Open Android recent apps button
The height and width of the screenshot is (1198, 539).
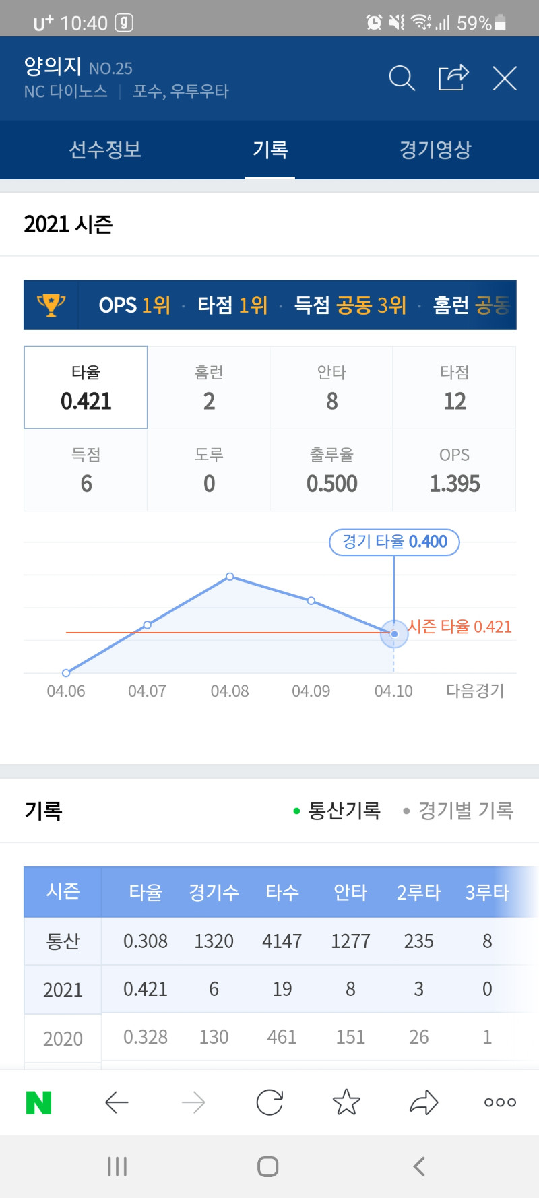tap(117, 1166)
